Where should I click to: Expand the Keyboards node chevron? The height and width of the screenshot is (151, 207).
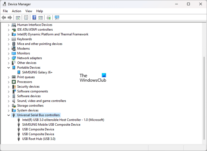tap(9, 39)
